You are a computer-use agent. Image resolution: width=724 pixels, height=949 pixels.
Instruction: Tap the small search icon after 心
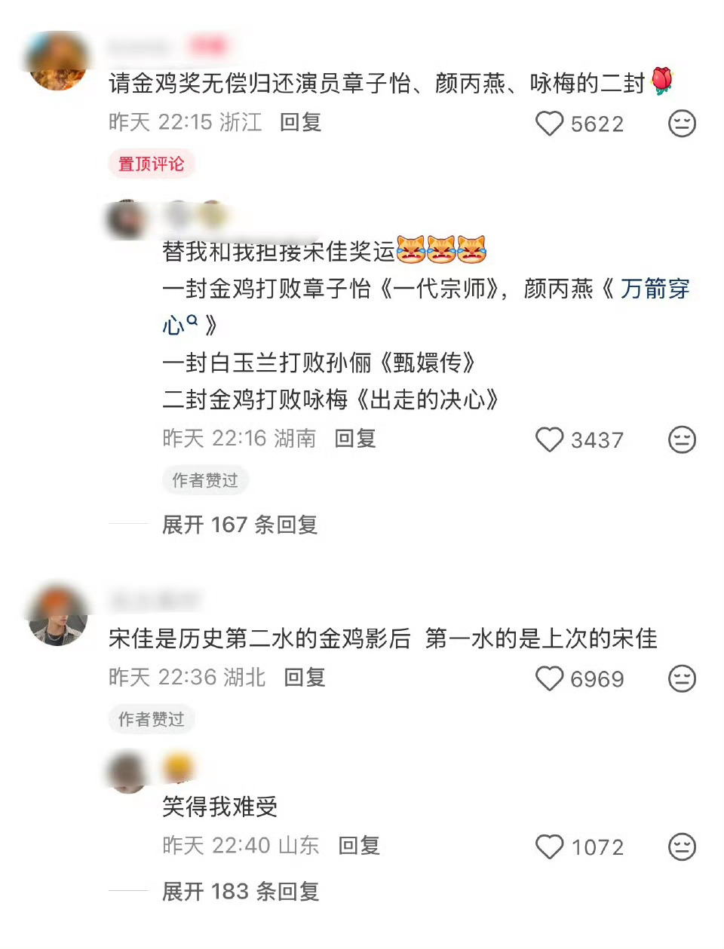(x=192, y=321)
